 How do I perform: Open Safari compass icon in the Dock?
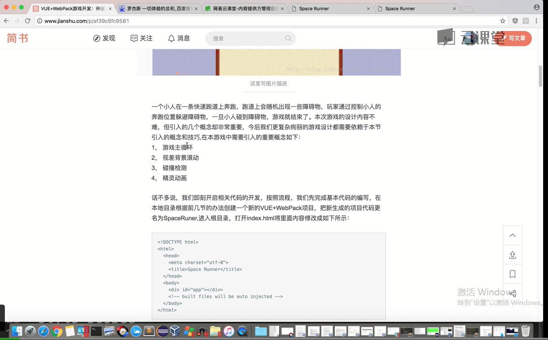pyautogui.click(x=43, y=331)
